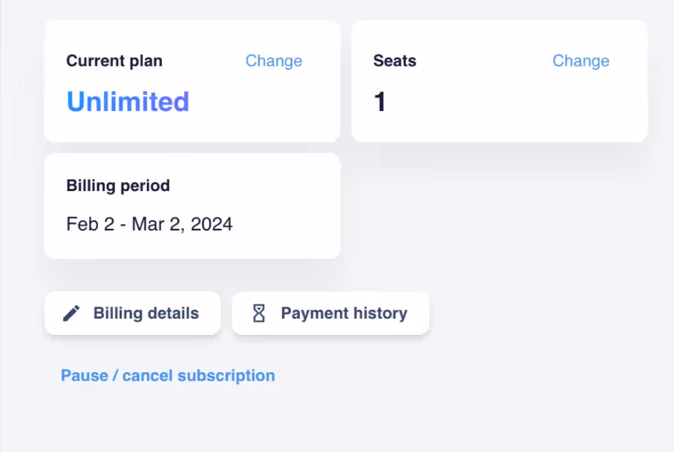674x452 pixels.
Task: Click Pause / cancel subscription link
Action: [x=168, y=376]
